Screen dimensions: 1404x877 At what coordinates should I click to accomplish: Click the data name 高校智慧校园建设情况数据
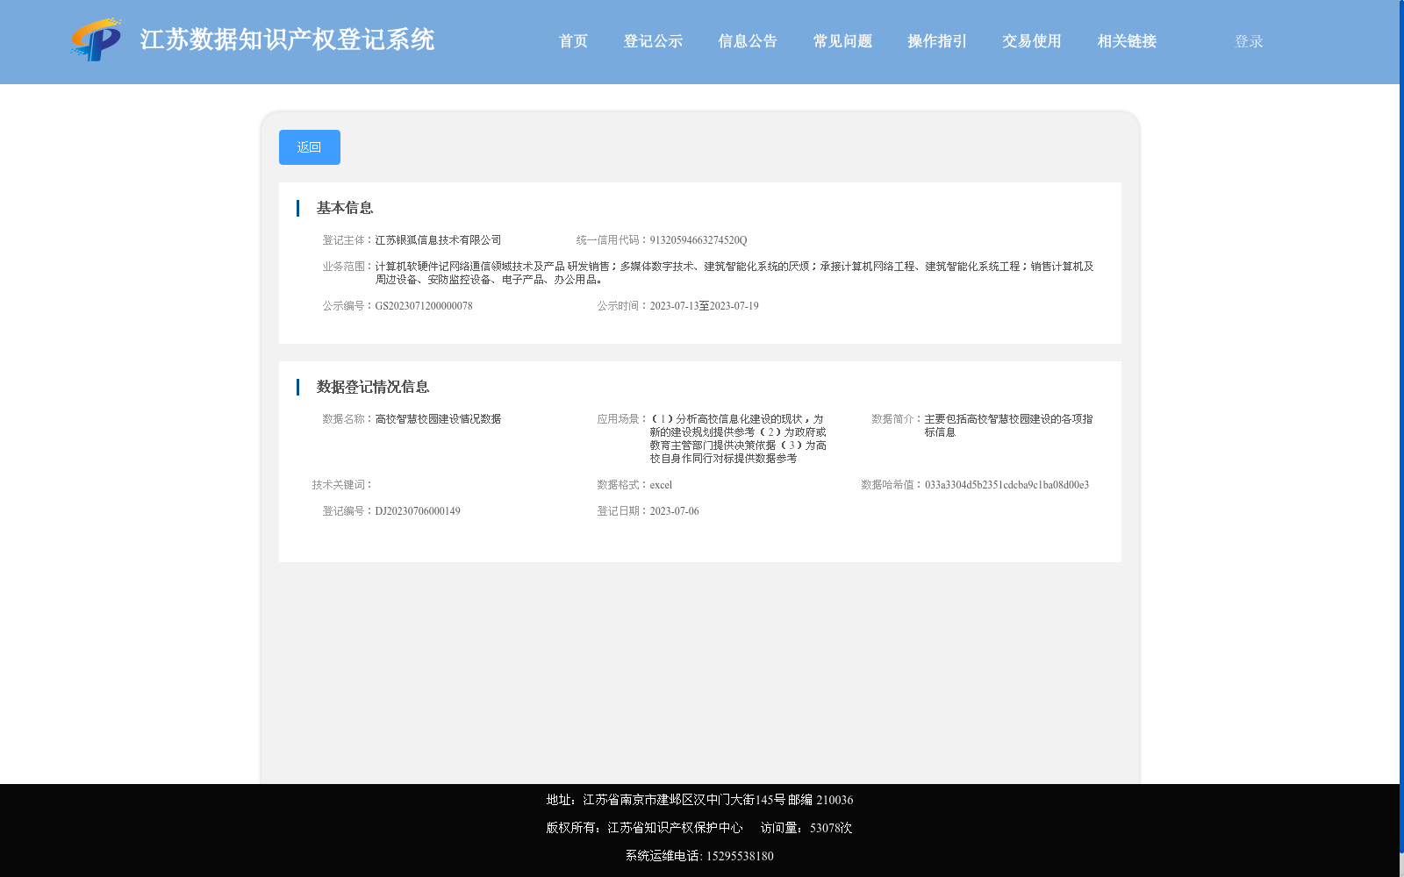point(438,419)
